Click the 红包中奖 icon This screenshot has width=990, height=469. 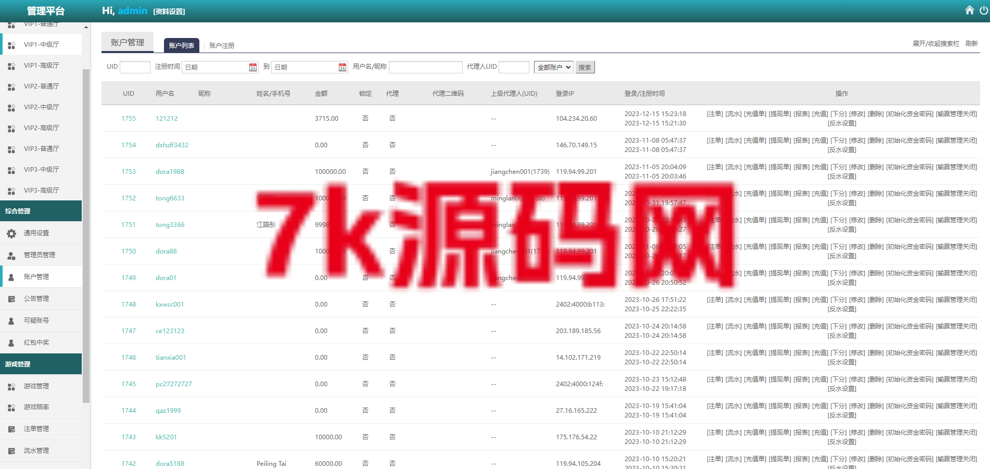(x=11, y=343)
